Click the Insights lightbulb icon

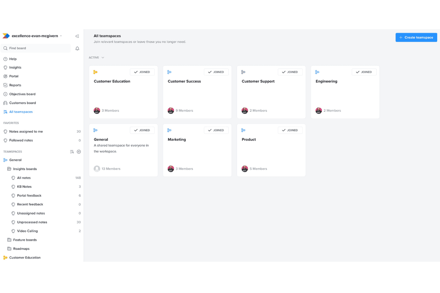pyautogui.click(x=5, y=68)
